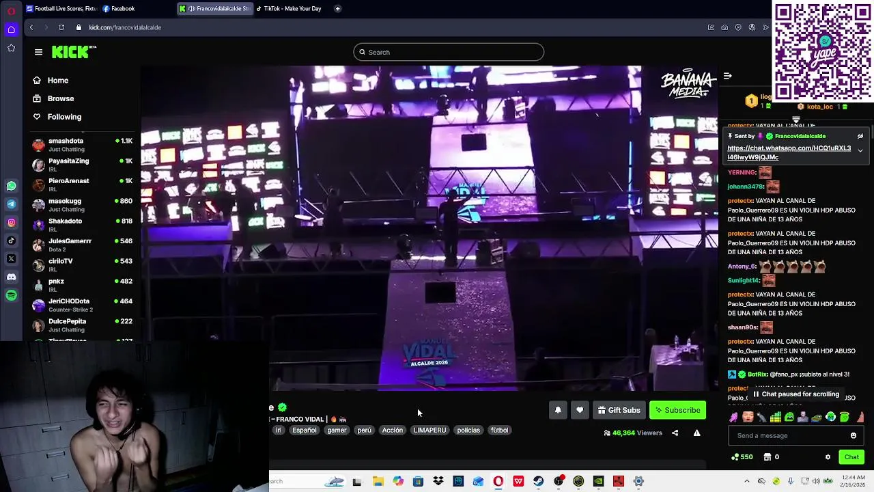
Task: Open Spotify in Opera sidebar
Action: 11,295
